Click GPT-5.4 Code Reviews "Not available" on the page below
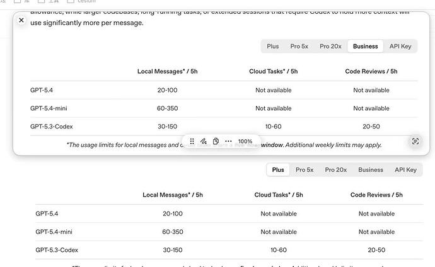The image size is (435, 267). pos(376,213)
